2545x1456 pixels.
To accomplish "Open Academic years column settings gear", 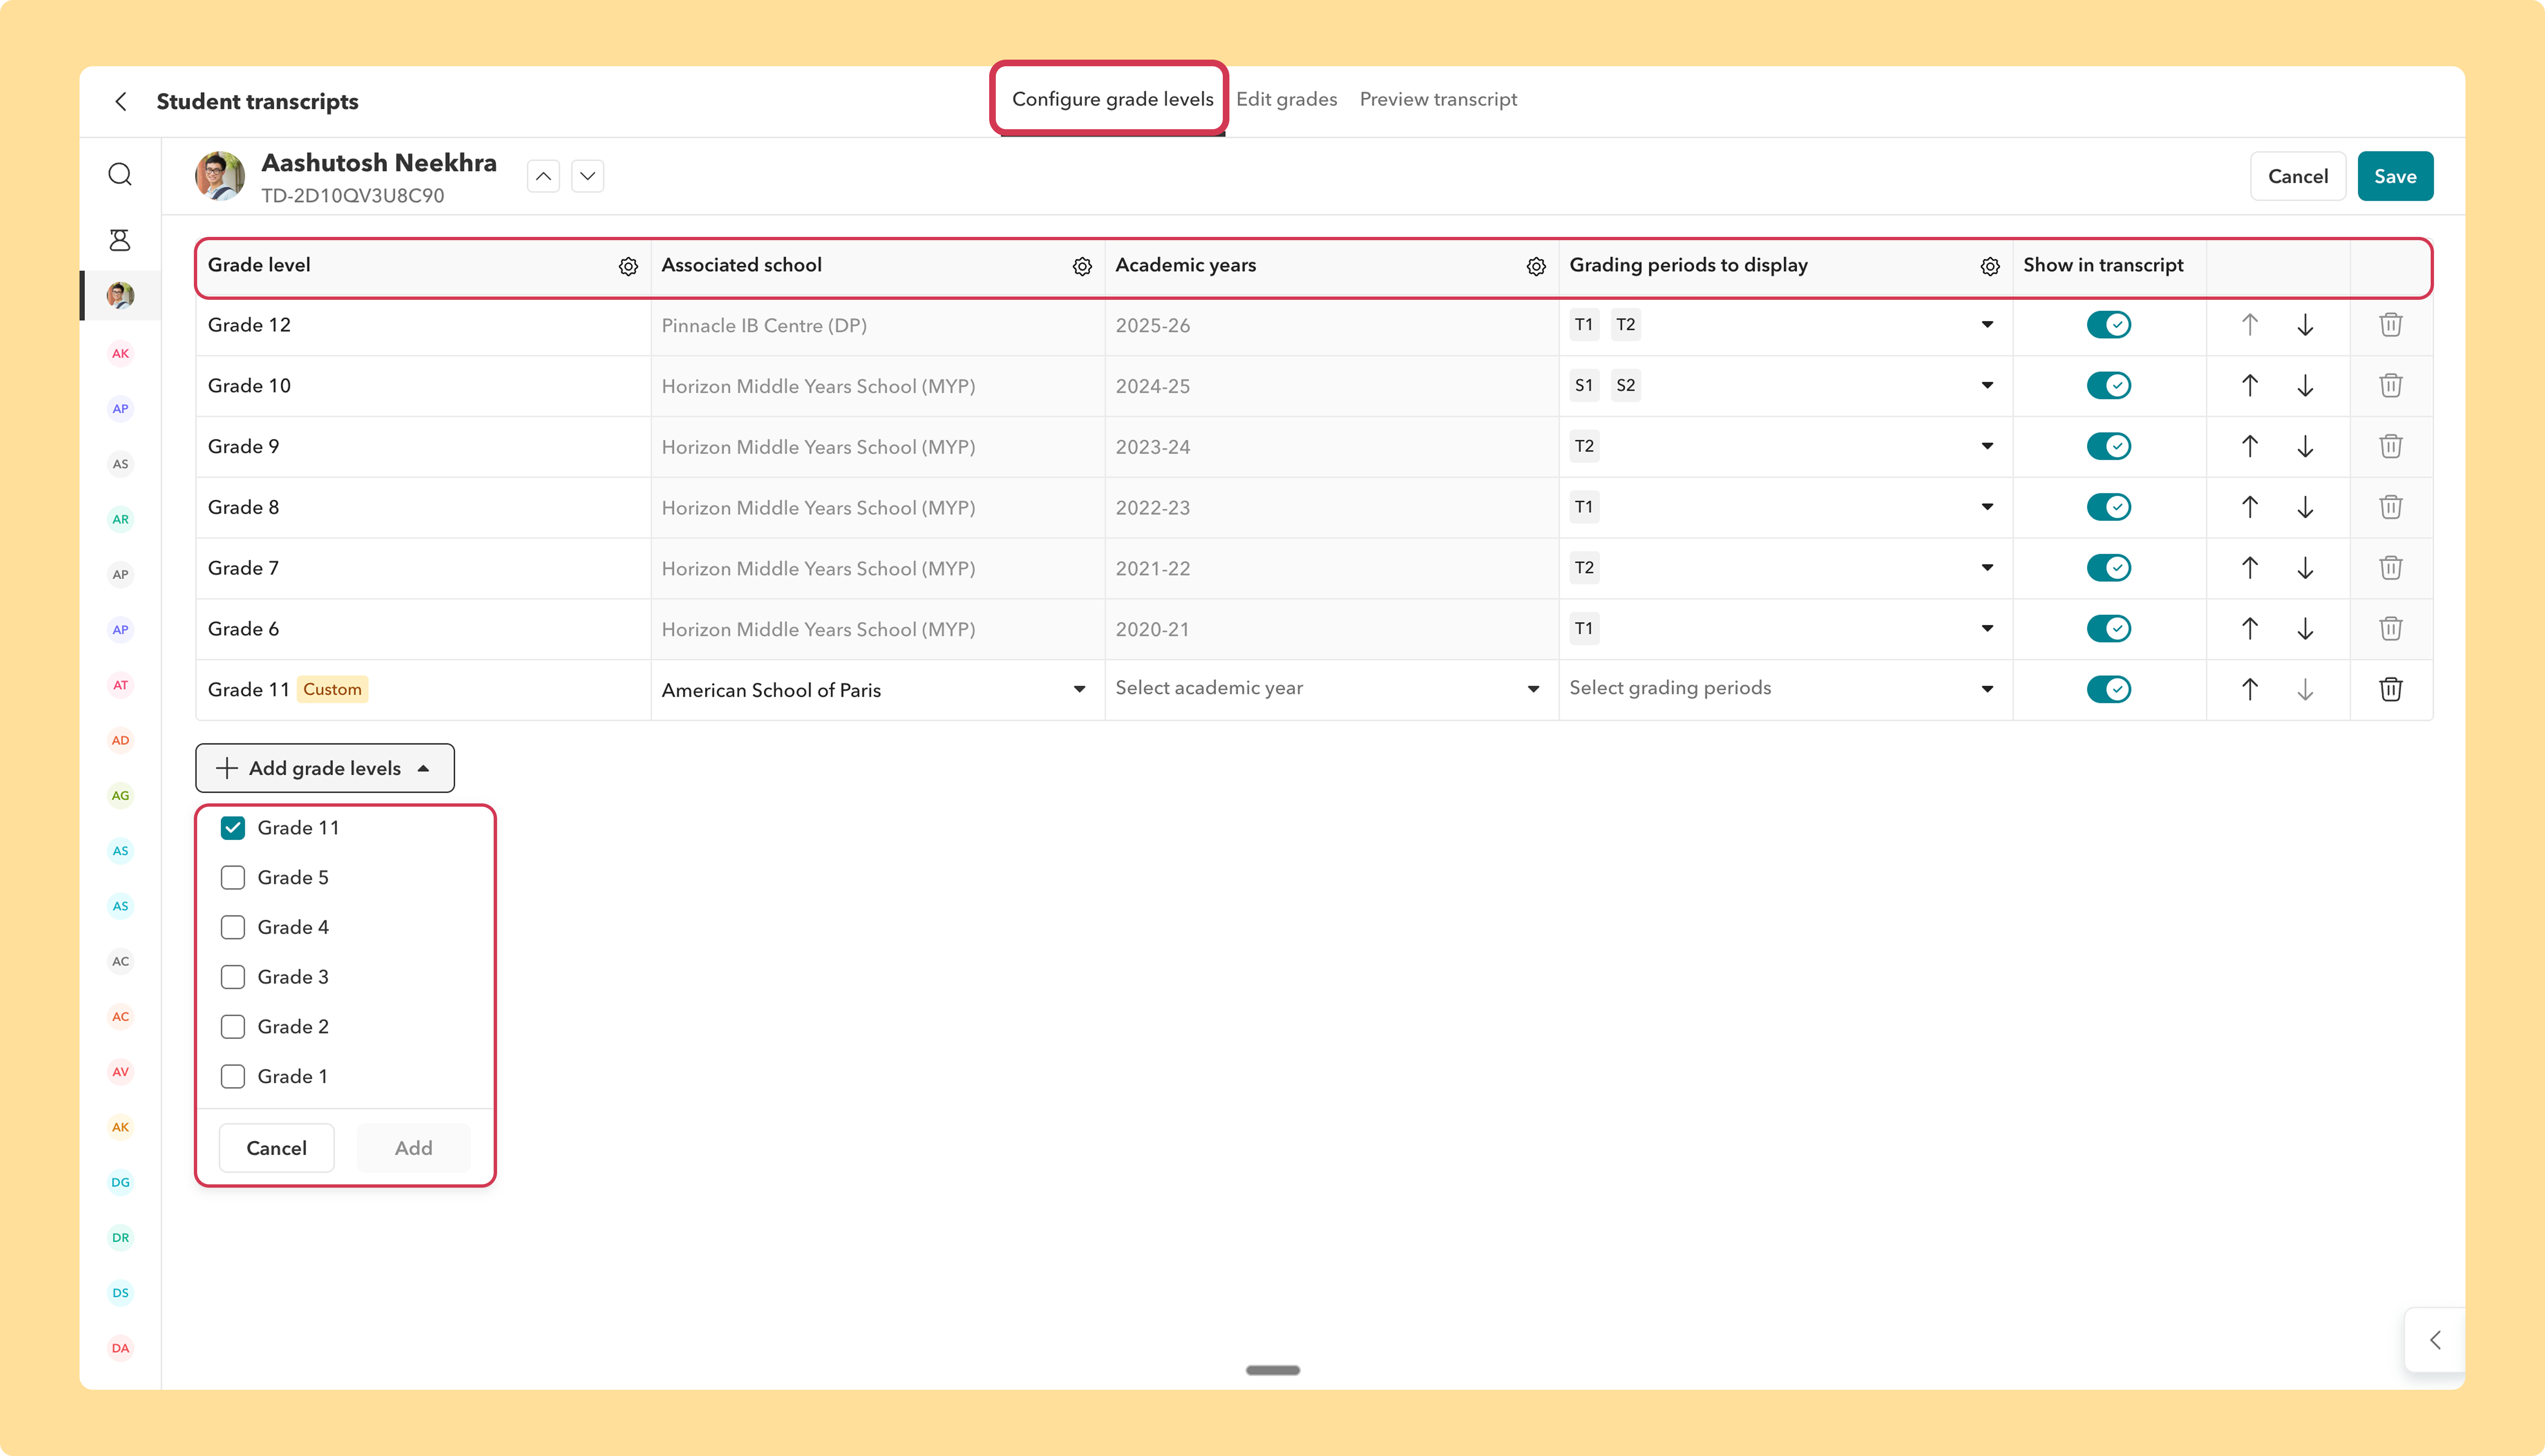I will coord(1536,266).
